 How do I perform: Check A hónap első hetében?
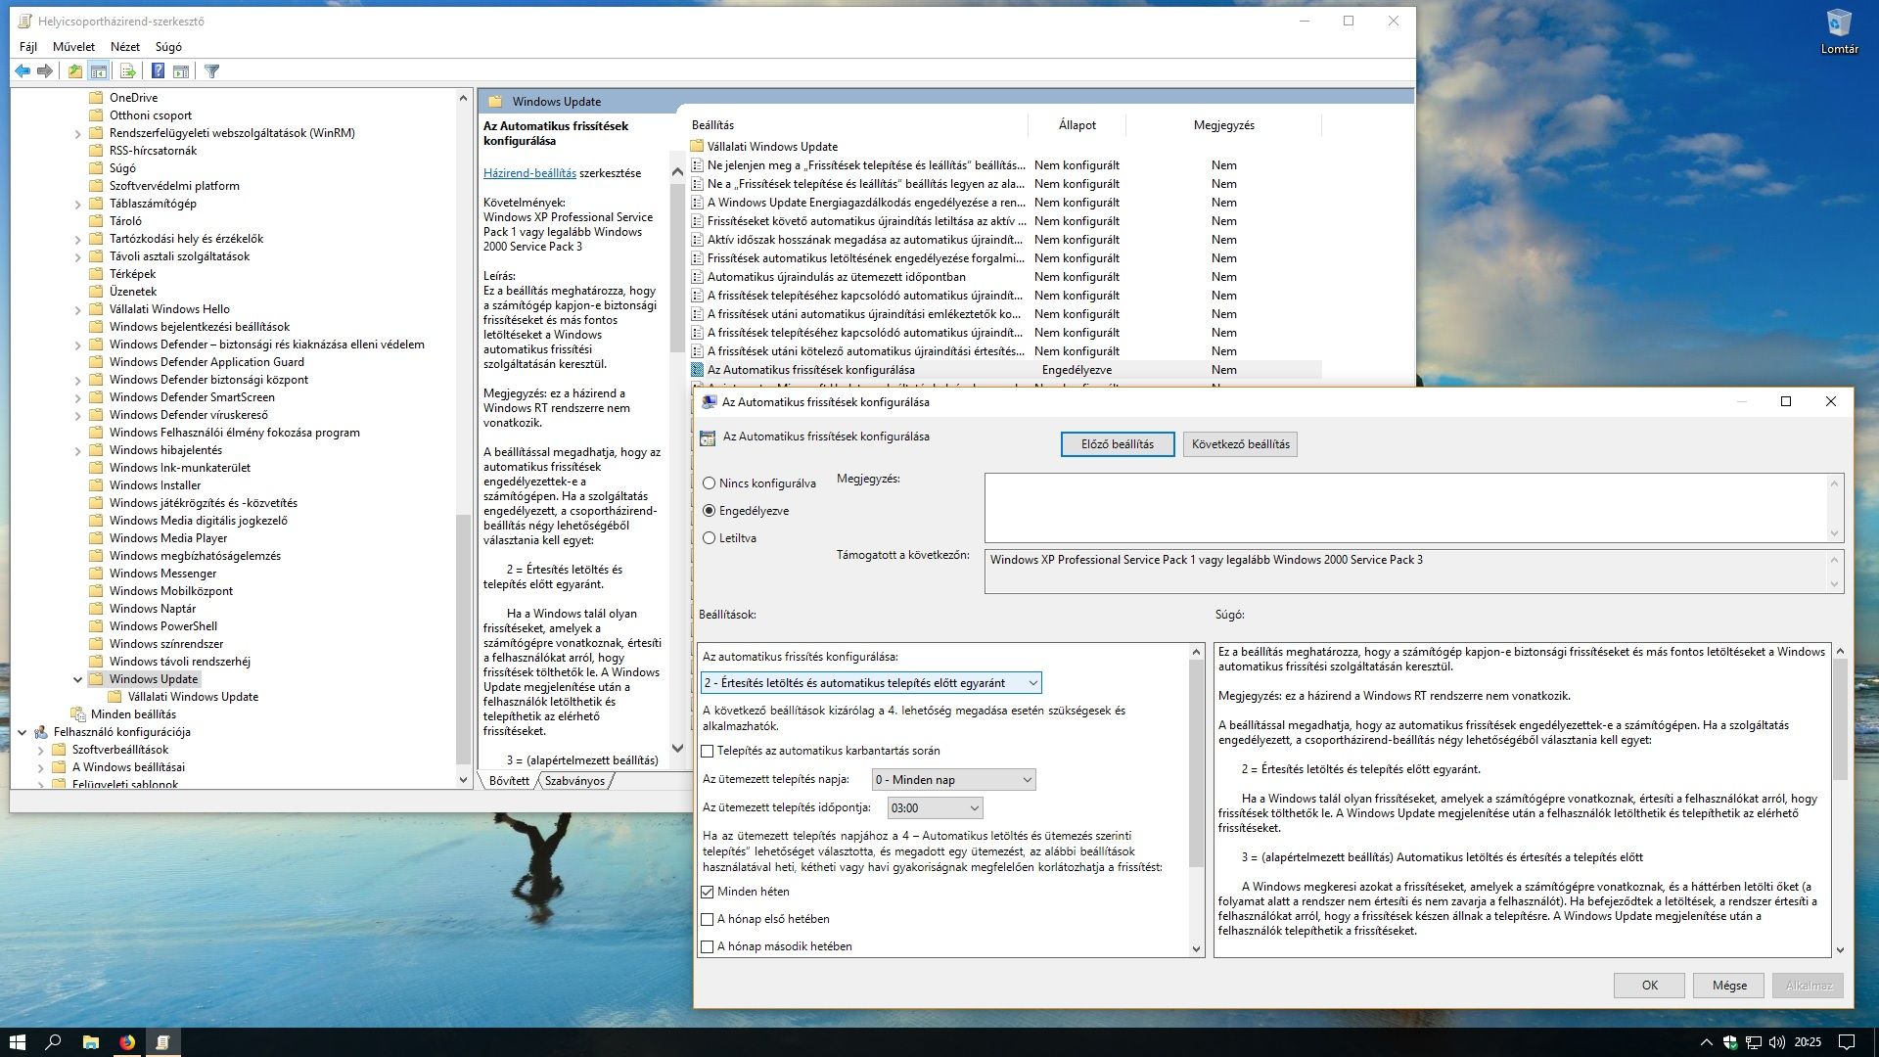[x=708, y=919]
